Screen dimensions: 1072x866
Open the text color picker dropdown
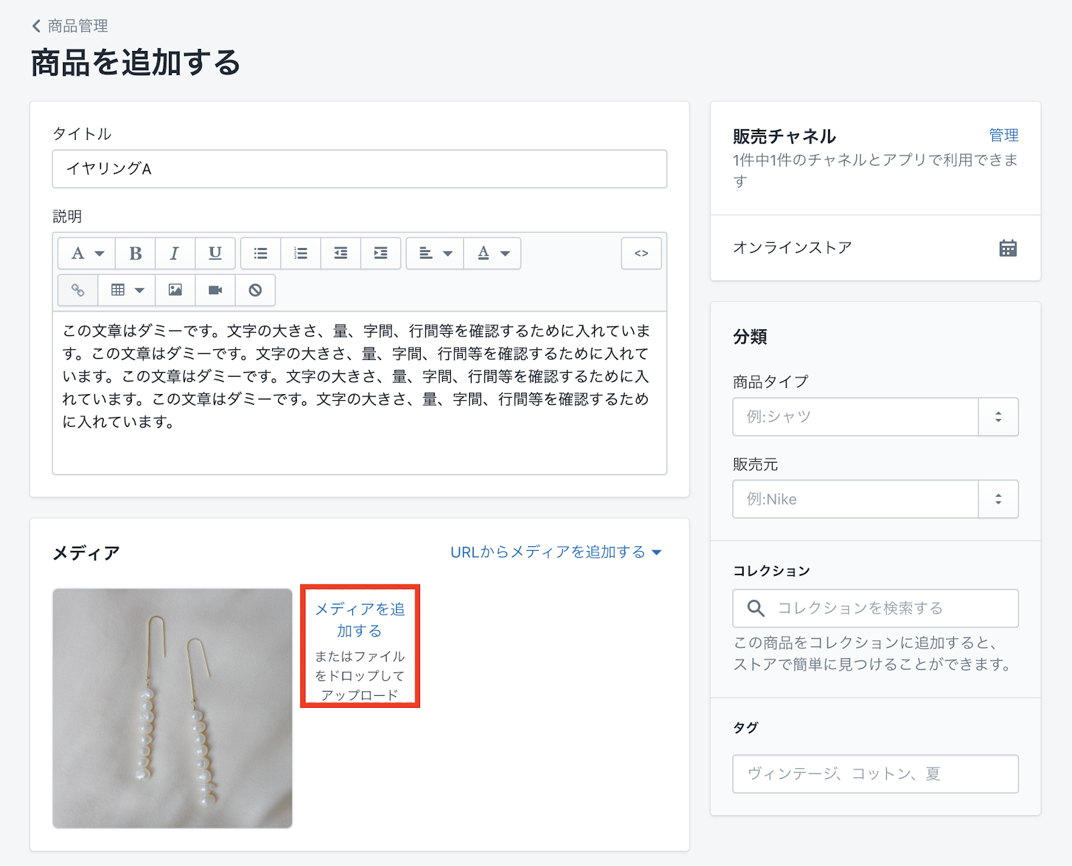492,253
